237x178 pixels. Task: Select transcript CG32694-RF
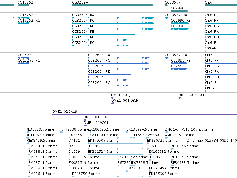coord(83,26)
